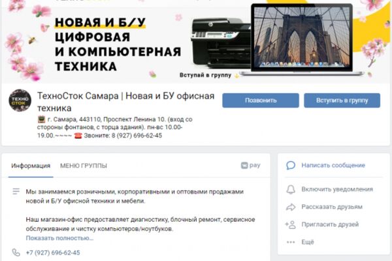This screenshot has height=261, width=392.
Task: Switch to the МЕНЮ ГРУППЫ tab
Action: pos(84,166)
